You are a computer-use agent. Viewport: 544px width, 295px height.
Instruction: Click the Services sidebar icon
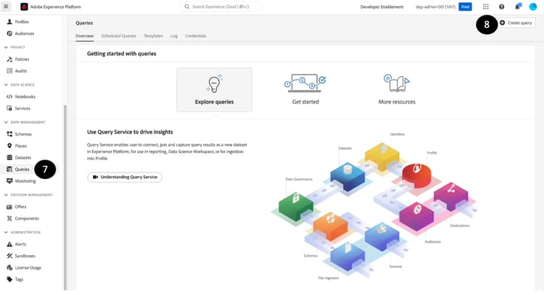(x=9, y=108)
